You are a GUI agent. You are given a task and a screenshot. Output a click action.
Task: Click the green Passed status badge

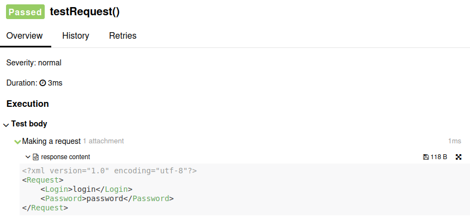[25, 12]
